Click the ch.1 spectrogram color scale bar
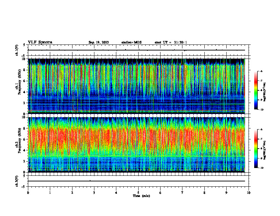This screenshot has height=216, width=280. pos(256,90)
